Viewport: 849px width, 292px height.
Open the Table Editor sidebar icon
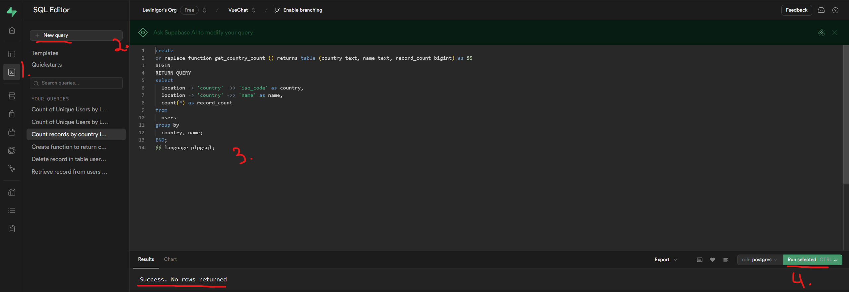pyautogui.click(x=12, y=54)
